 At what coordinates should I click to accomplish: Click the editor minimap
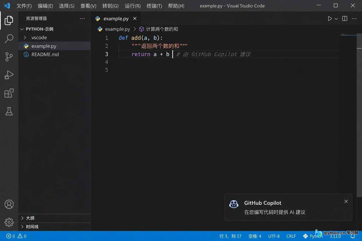[348, 35]
